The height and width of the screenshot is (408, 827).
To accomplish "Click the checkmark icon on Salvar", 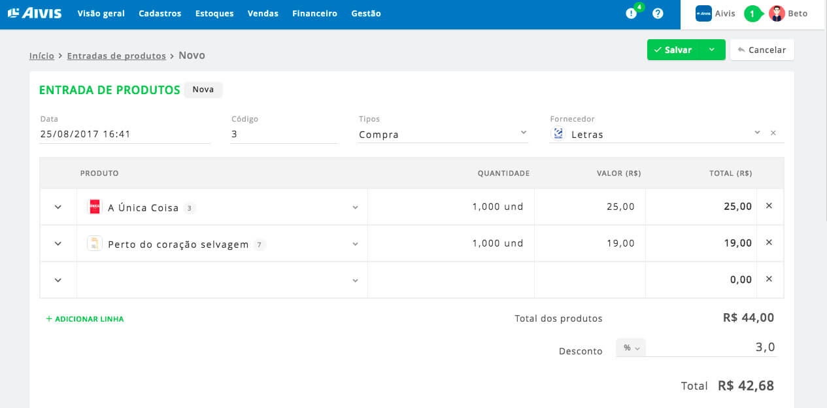I will 658,50.
